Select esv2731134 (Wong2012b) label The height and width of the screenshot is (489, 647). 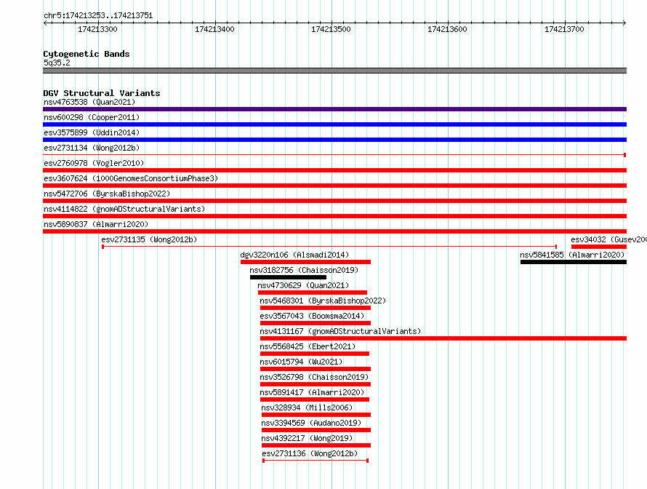[92, 148]
